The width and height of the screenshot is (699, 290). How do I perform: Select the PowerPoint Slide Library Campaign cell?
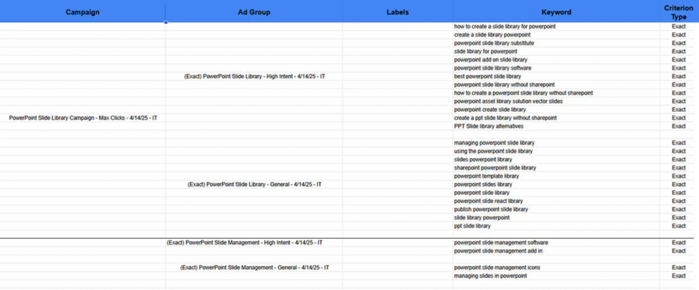coord(83,118)
